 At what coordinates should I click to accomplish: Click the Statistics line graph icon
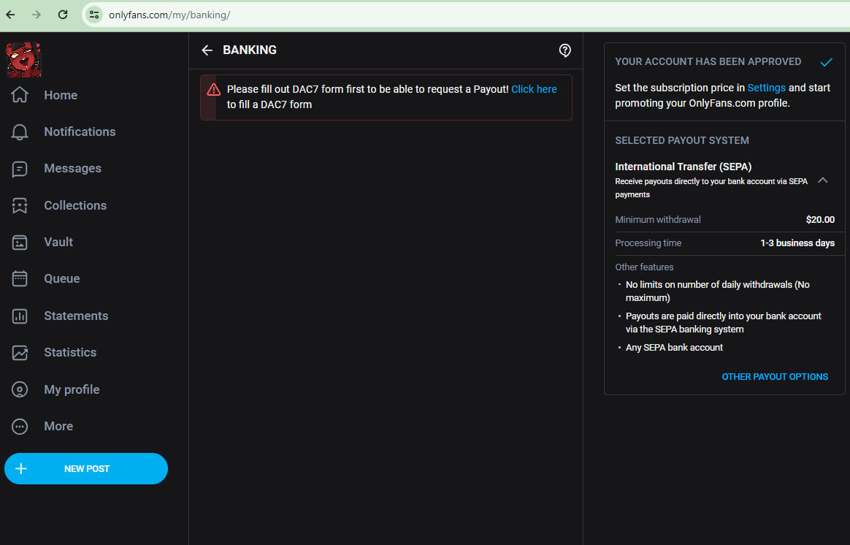click(20, 352)
